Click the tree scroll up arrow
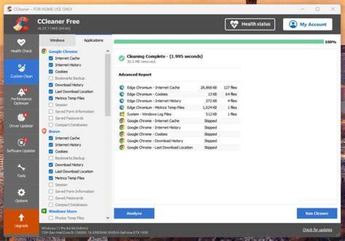The width and height of the screenshot is (345, 241). click(108, 51)
